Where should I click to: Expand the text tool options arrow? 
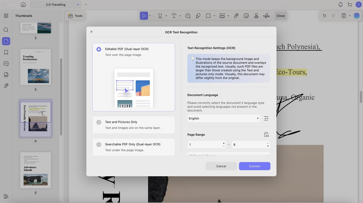click(x=180, y=16)
